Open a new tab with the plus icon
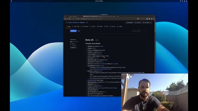 coord(118,16)
